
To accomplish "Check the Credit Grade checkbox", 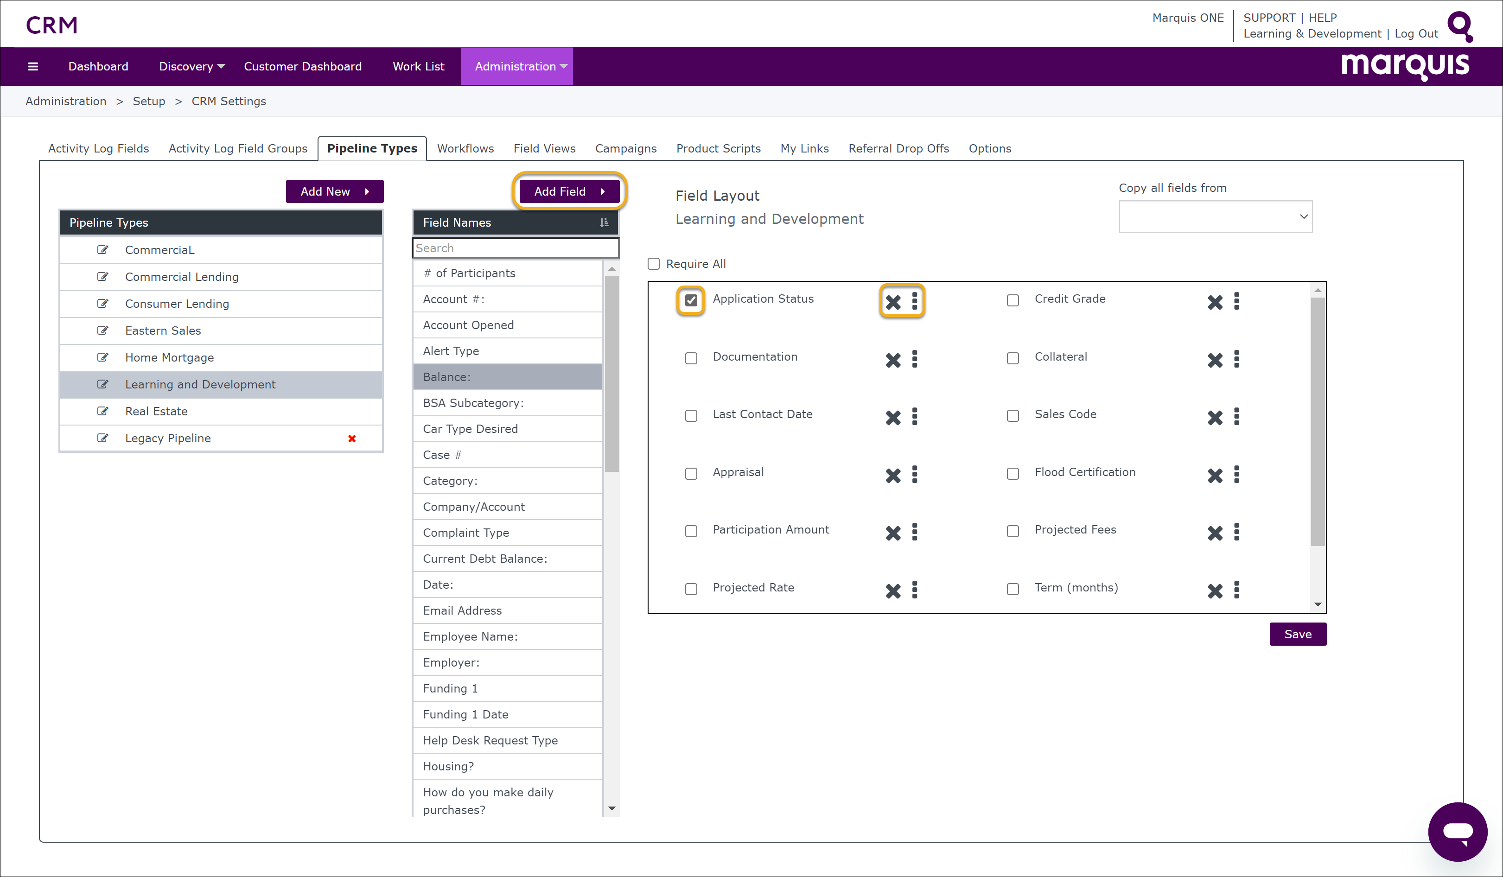I will 1013,300.
